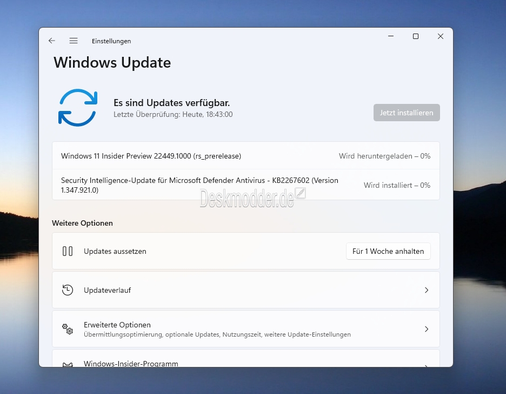Select the Windows 11 Insider Preview 22449.1000 update
This screenshot has height=394, width=506.
coord(246,156)
